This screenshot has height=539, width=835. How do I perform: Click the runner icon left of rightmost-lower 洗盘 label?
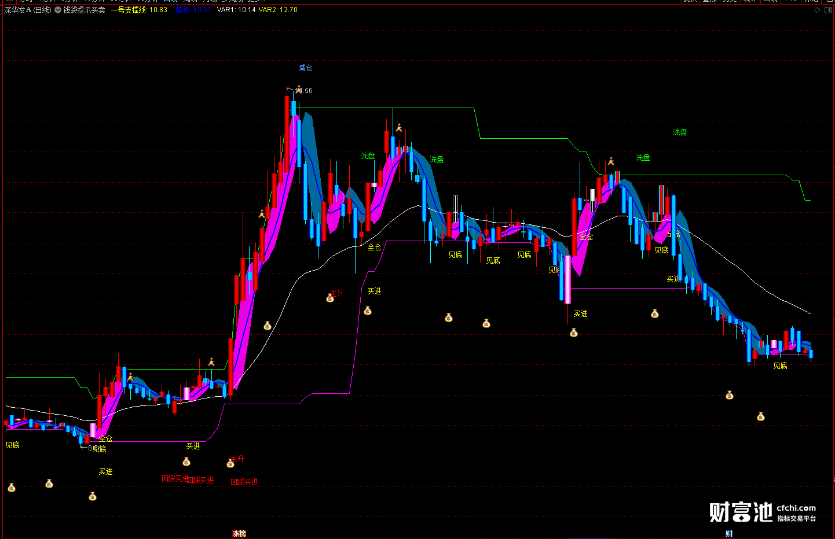[x=610, y=161]
